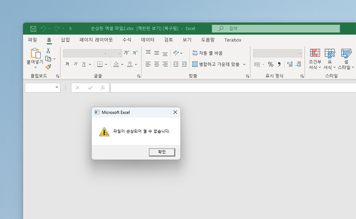Click the Comma Style icon
The height and width of the screenshot is (219, 356).
pyautogui.click(x=279, y=64)
